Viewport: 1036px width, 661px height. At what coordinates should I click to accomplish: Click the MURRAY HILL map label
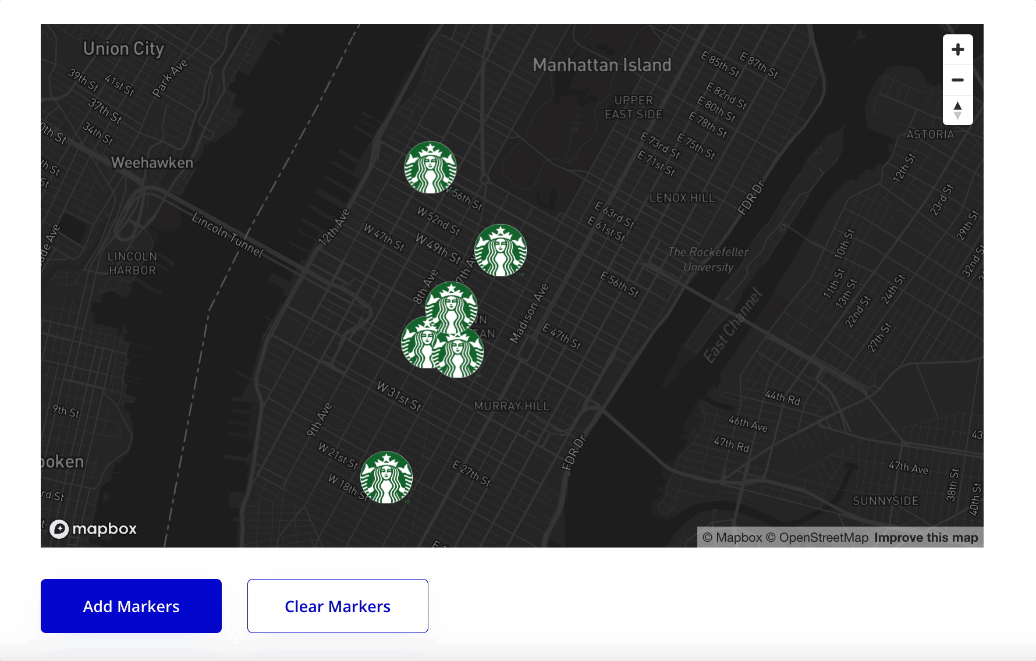tap(512, 406)
